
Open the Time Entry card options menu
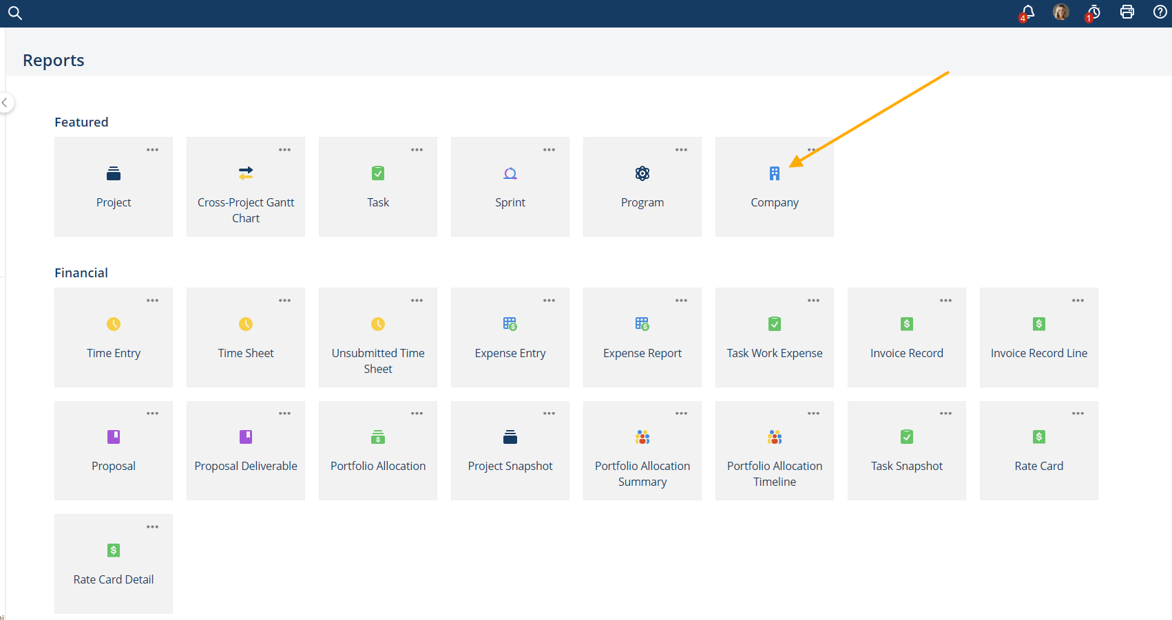tap(153, 301)
